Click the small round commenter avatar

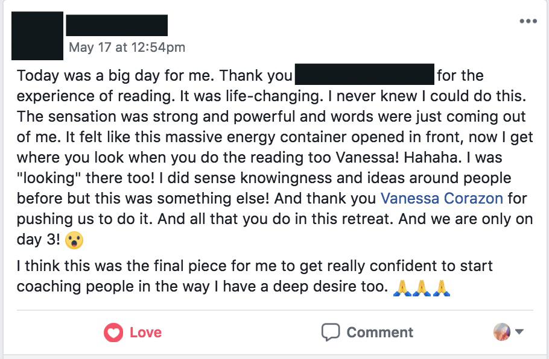pyautogui.click(x=502, y=332)
